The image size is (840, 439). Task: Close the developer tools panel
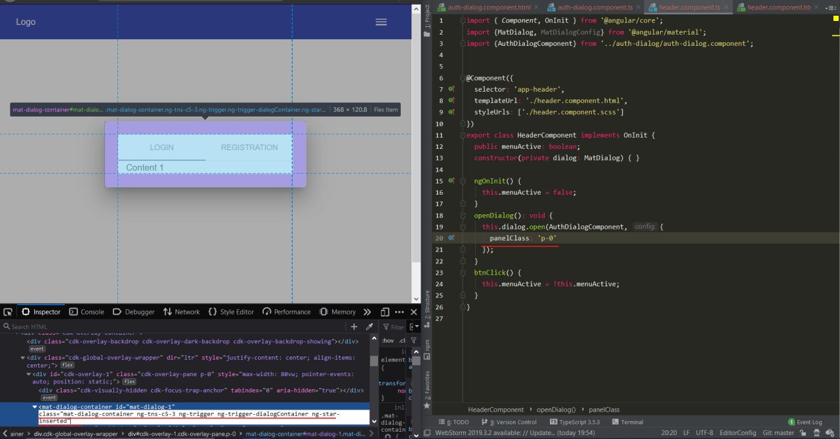[x=414, y=312]
